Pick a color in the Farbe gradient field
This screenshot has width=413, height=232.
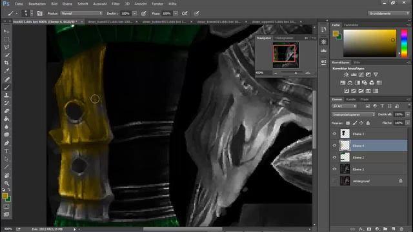pos(370,43)
